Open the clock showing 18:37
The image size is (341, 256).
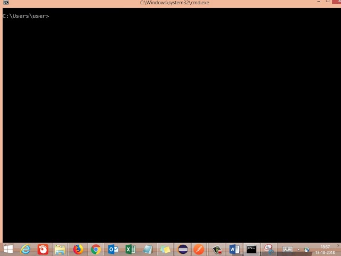pos(325,250)
